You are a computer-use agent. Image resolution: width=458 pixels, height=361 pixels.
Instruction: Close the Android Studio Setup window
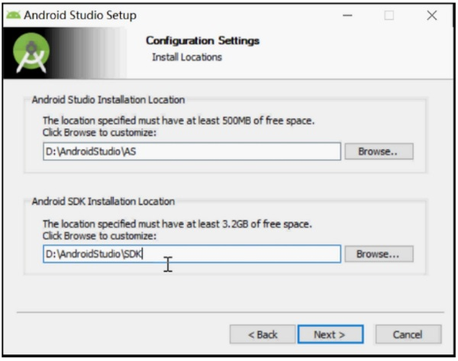(432, 15)
